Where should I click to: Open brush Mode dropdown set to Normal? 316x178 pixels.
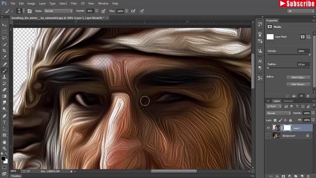point(58,11)
